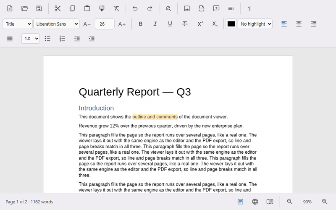Align text right
This screenshot has height=210, width=336.
coord(313,24)
